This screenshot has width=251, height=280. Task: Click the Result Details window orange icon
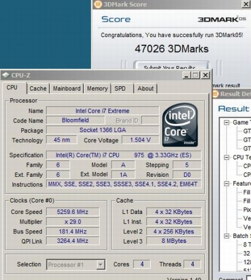coord(216,94)
